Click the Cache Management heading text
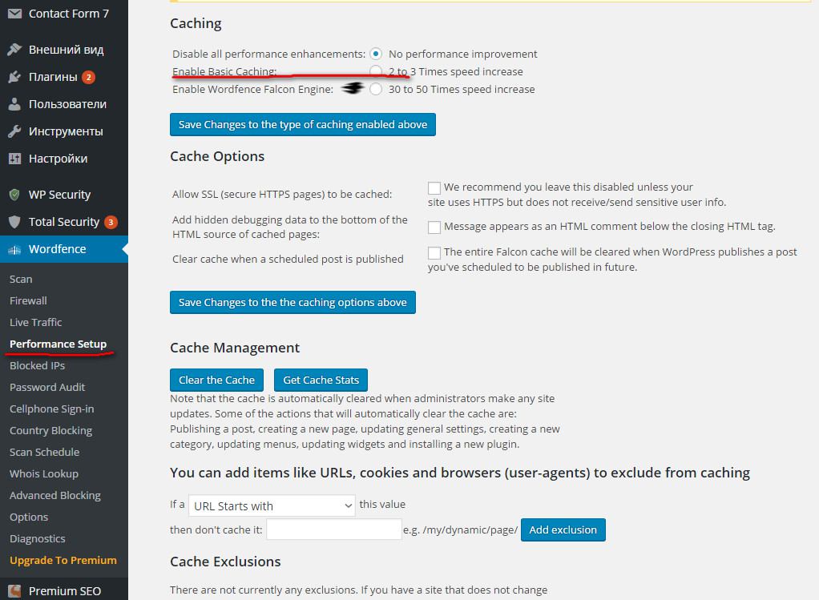 [235, 348]
